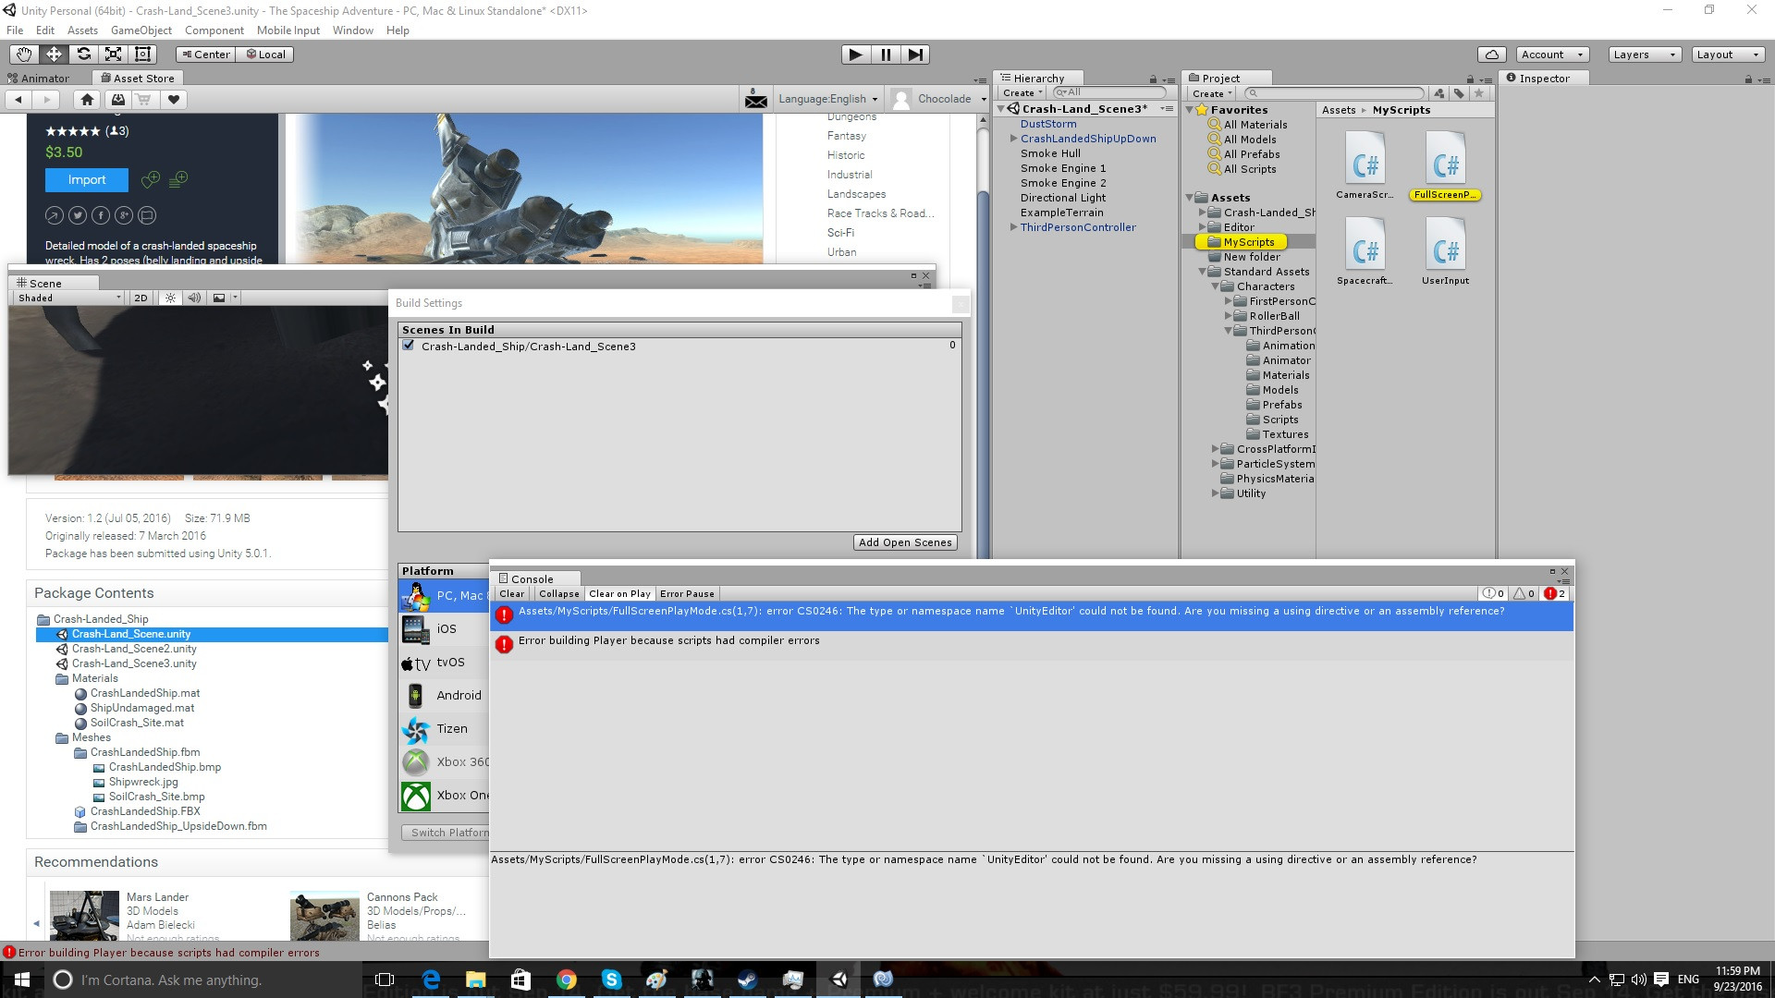This screenshot has height=998, width=1775.
Task: Select the Scale tool
Action: (113, 55)
